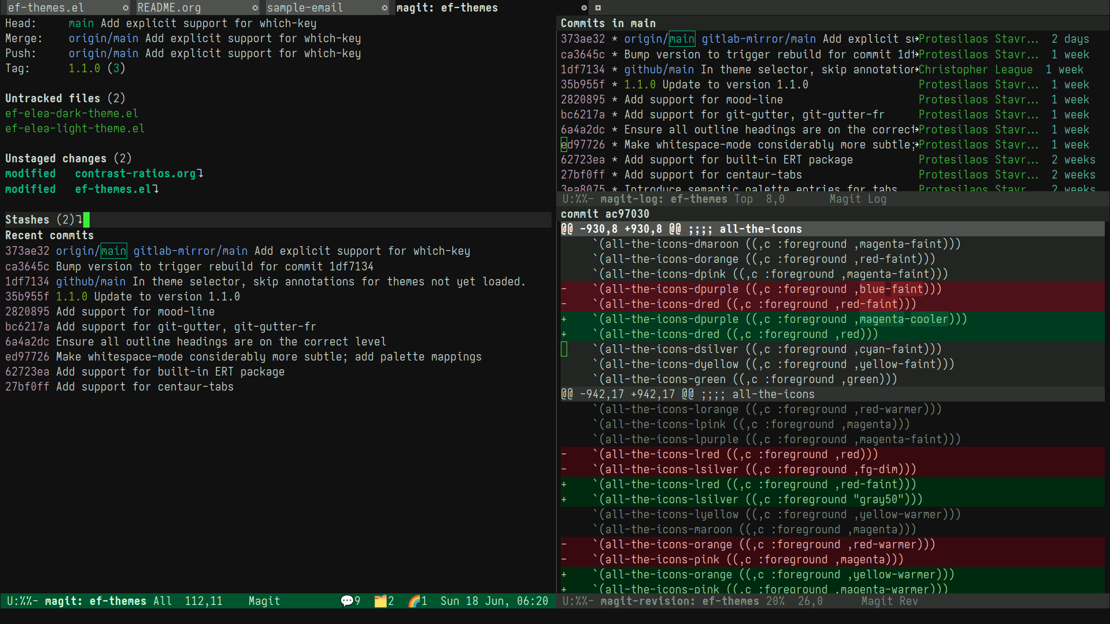Image resolution: width=1110 pixels, height=624 pixels.
Task: Click the 'Commits in main' heading
Action: (608, 23)
